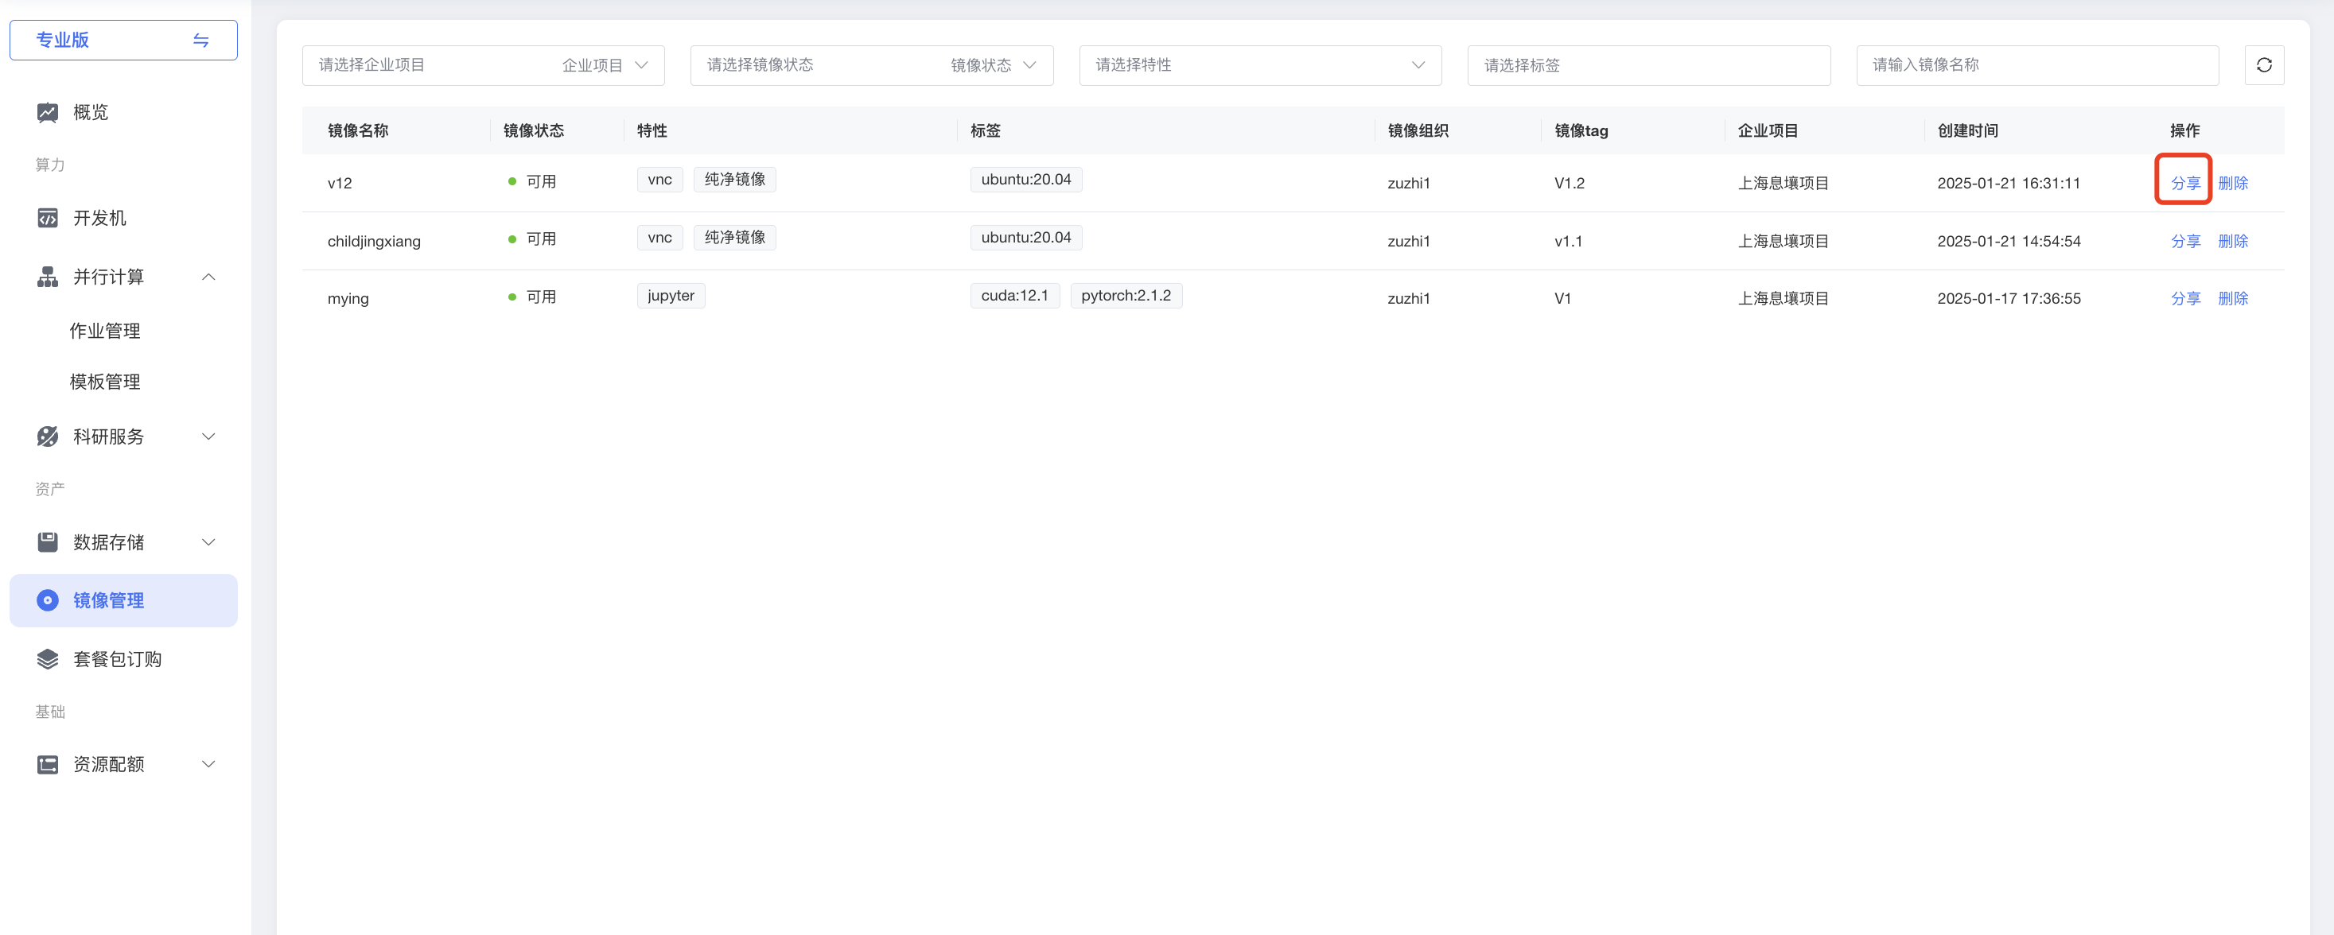This screenshot has height=935, width=2334.
Task: Click the v12 image name
Action: click(x=340, y=183)
